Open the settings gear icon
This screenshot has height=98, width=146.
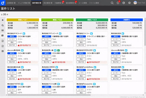tap(129, 3)
